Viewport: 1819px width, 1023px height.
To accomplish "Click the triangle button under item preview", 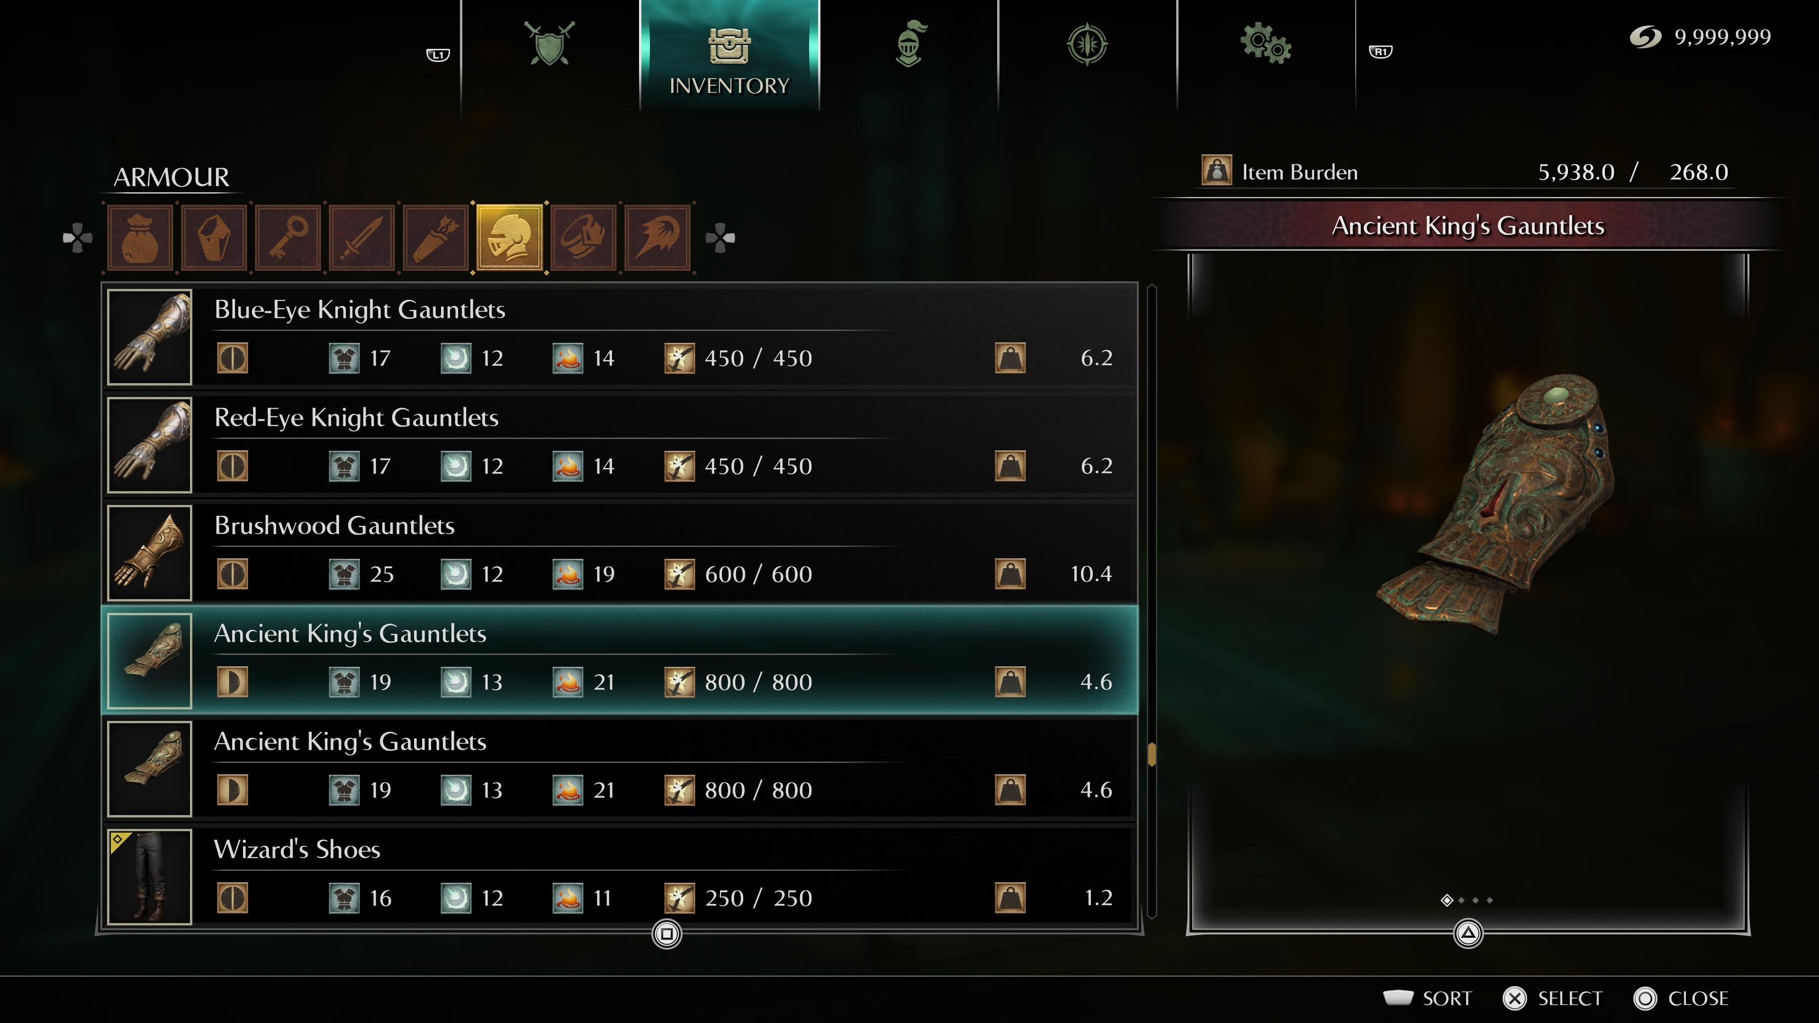I will tap(1468, 934).
